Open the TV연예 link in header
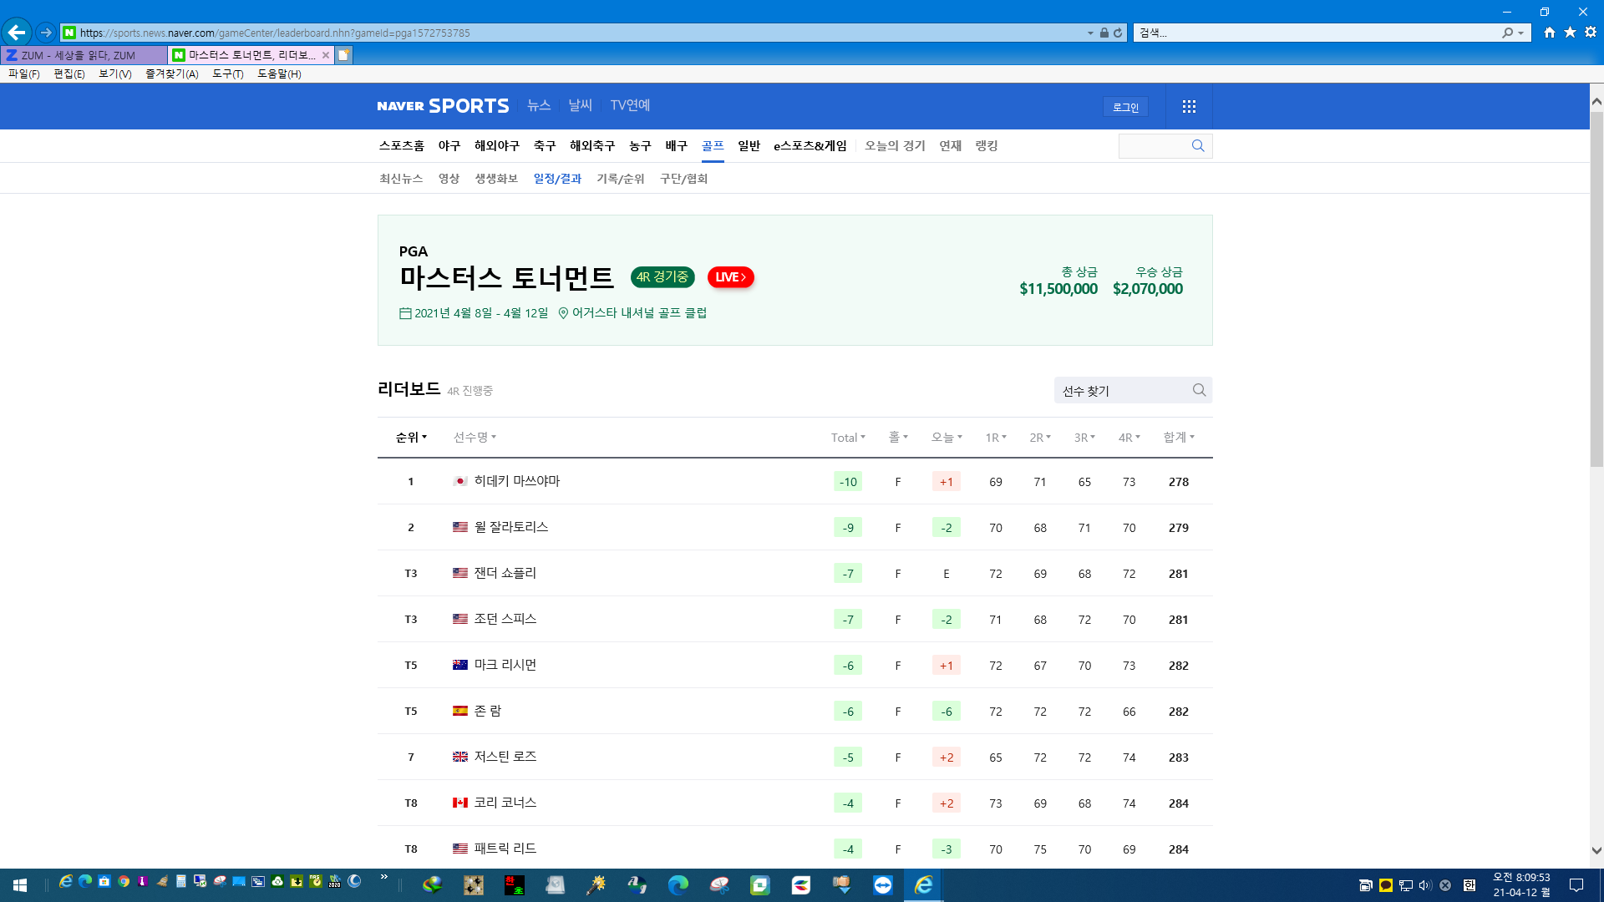1604x902 pixels. pyautogui.click(x=630, y=105)
